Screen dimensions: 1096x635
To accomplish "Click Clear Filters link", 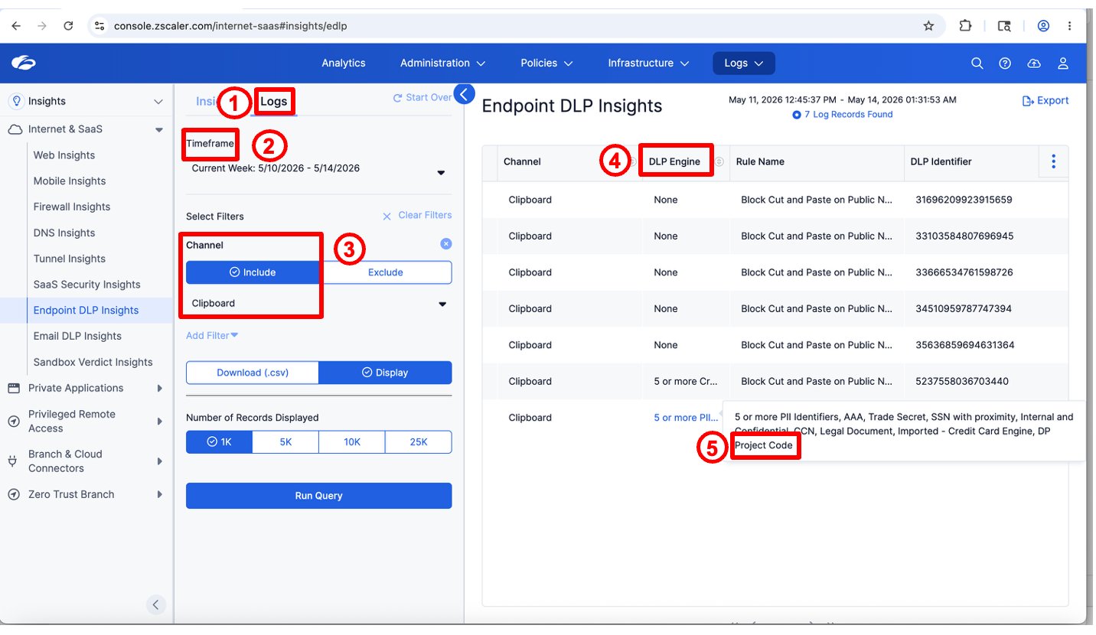I will click(x=417, y=215).
